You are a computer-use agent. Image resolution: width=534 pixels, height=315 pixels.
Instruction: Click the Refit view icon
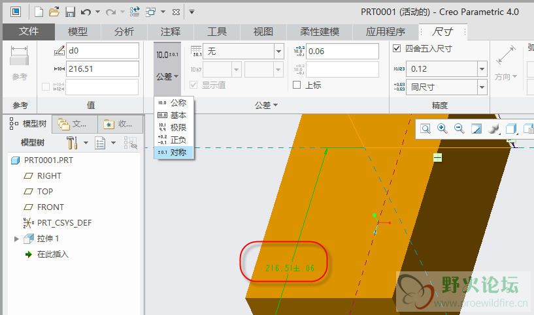[425, 128]
